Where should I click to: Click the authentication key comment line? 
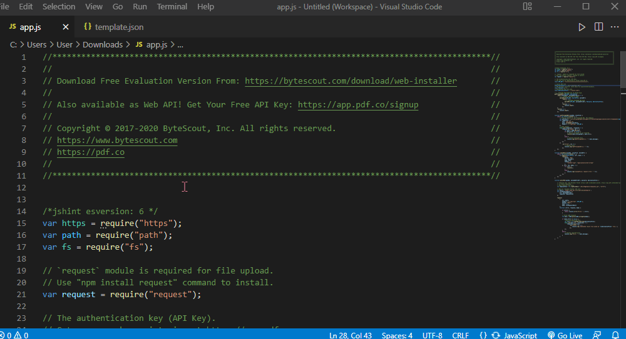click(x=129, y=318)
